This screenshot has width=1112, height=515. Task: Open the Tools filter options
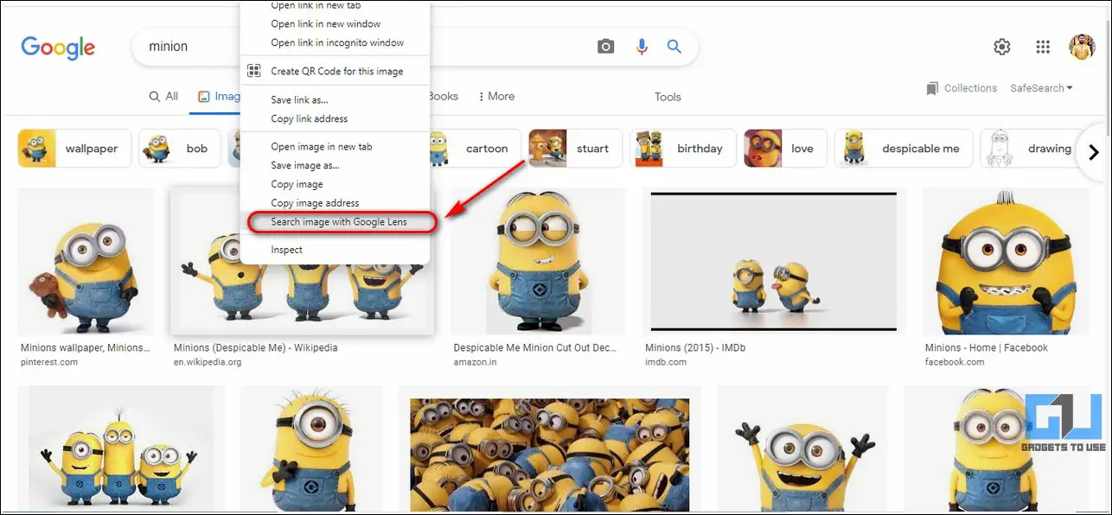click(668, 97)
